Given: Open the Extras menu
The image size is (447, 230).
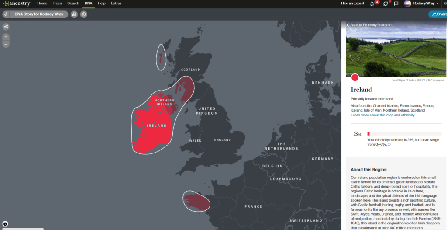Looking at the screenshot, I should click(x=116, y=3).
